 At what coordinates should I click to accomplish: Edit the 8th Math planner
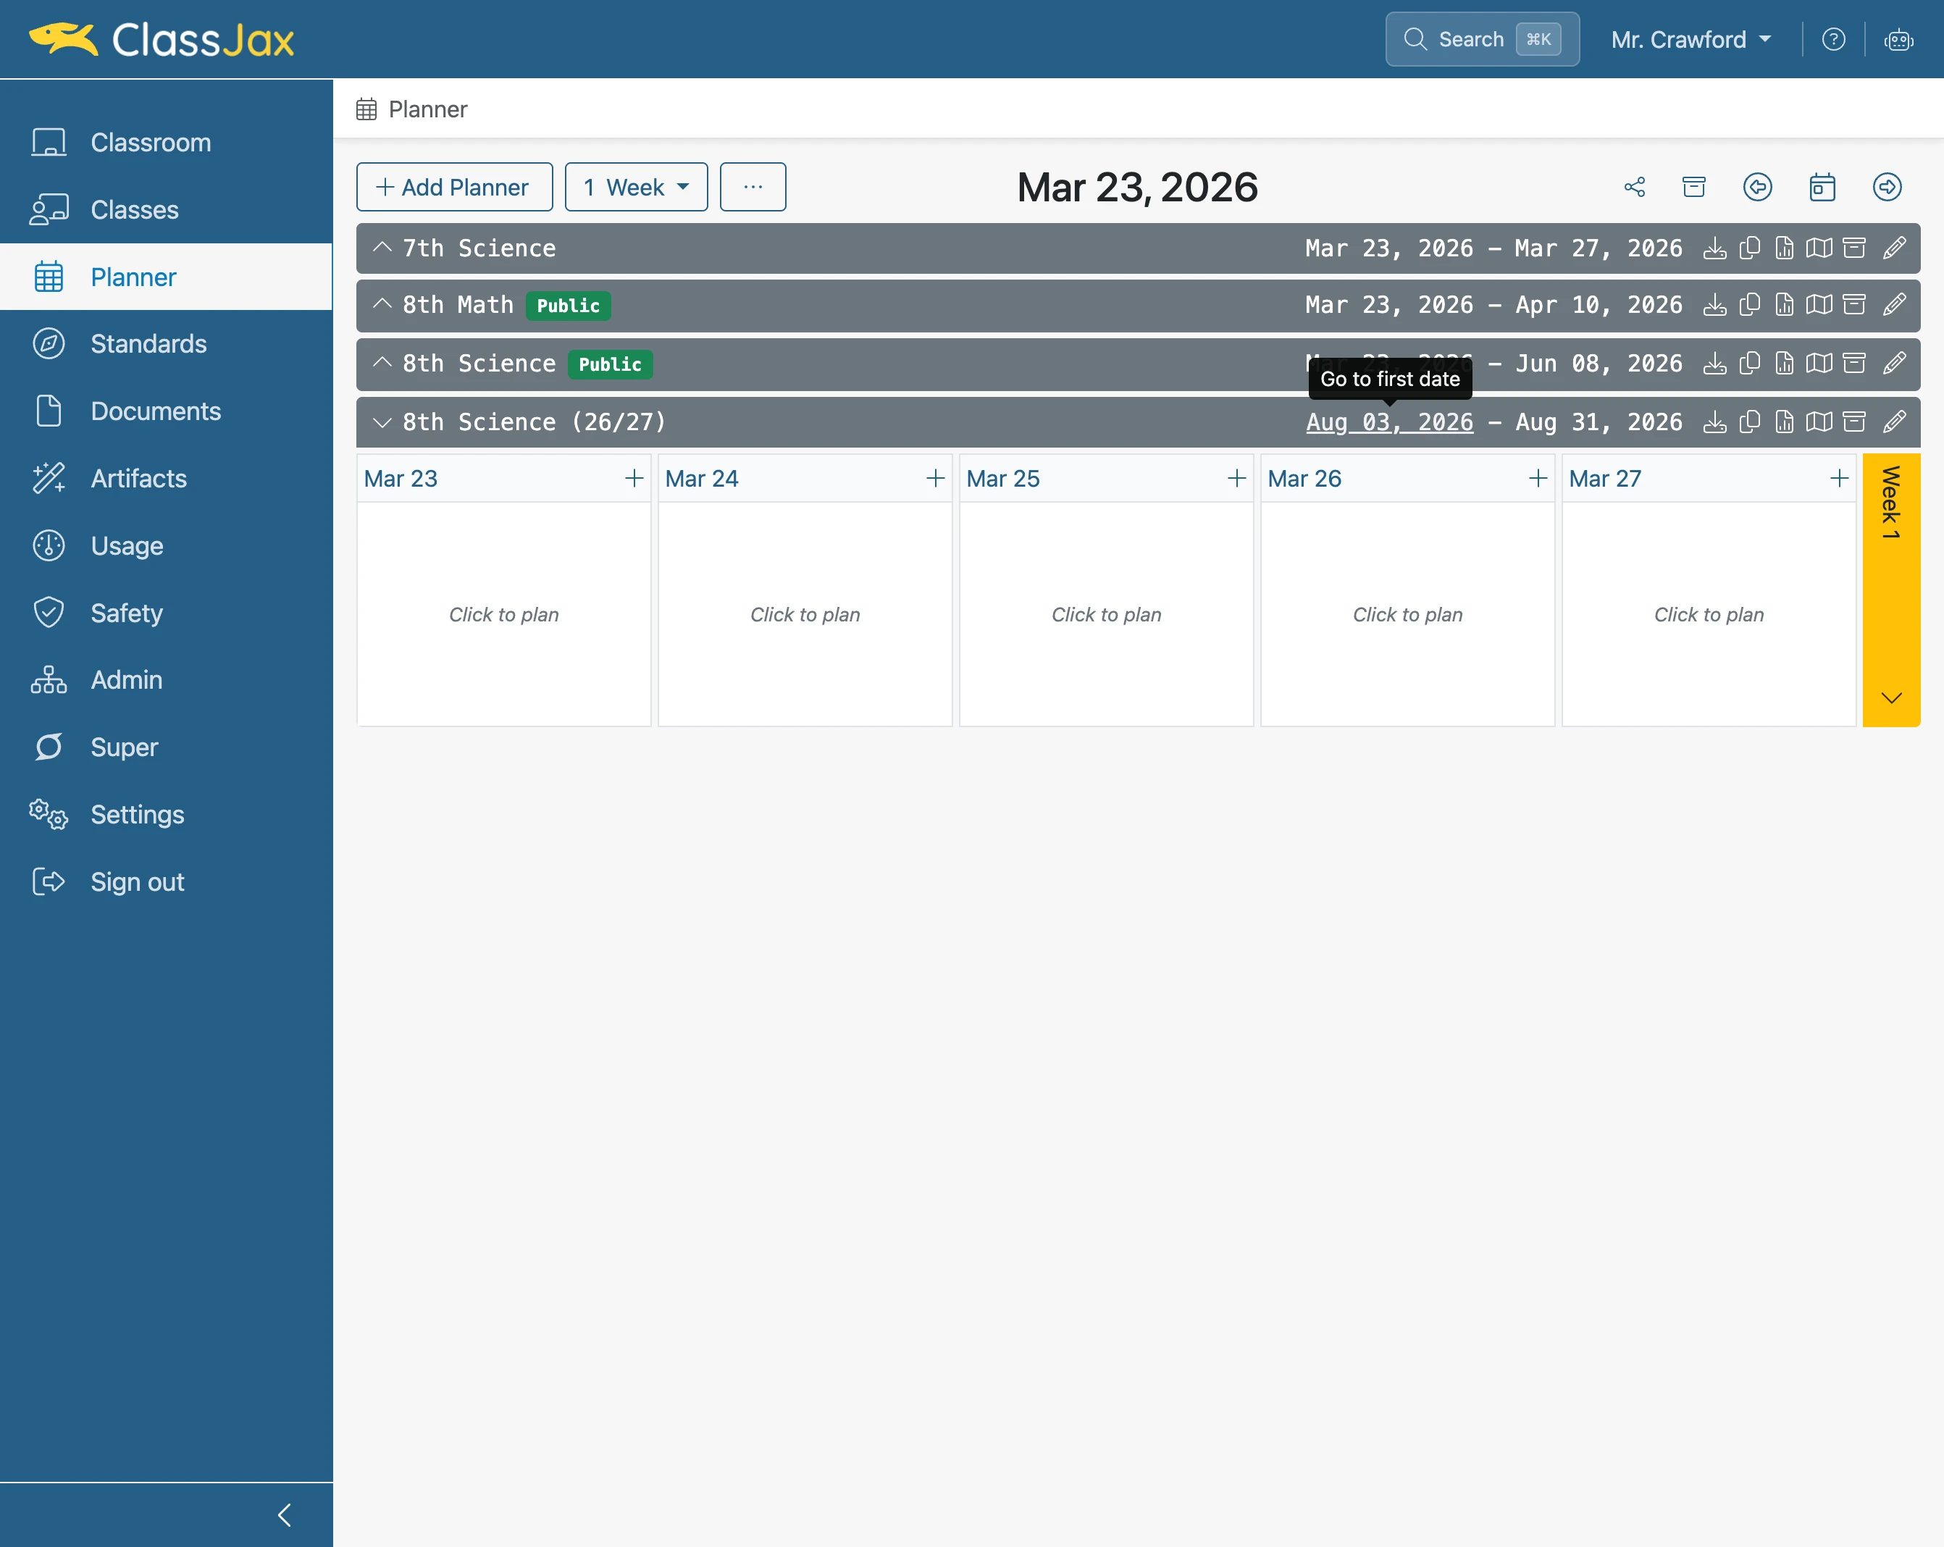point(1895,305)
